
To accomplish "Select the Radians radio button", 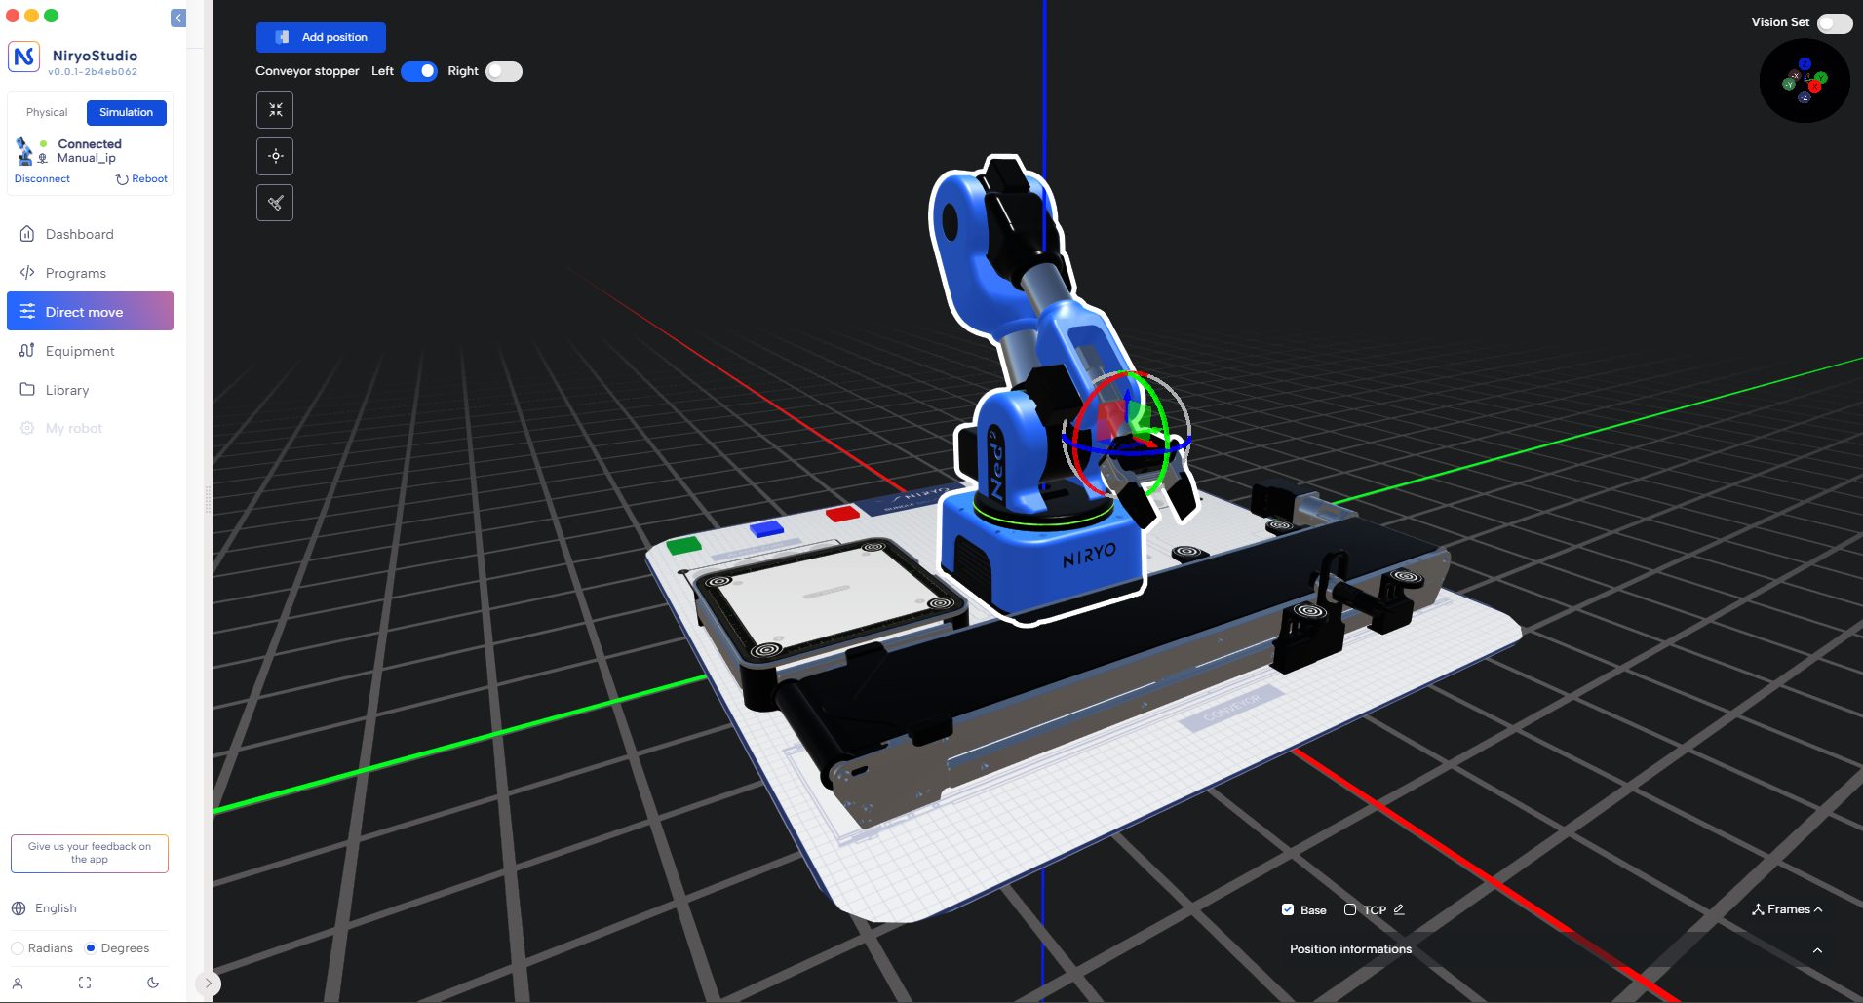I will click(x=17, y=947).
